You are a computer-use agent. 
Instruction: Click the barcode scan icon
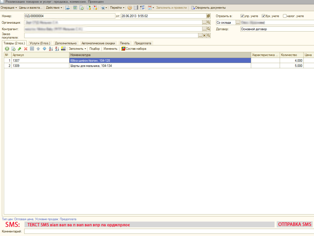pyautogui.click(x=63, y=49)
